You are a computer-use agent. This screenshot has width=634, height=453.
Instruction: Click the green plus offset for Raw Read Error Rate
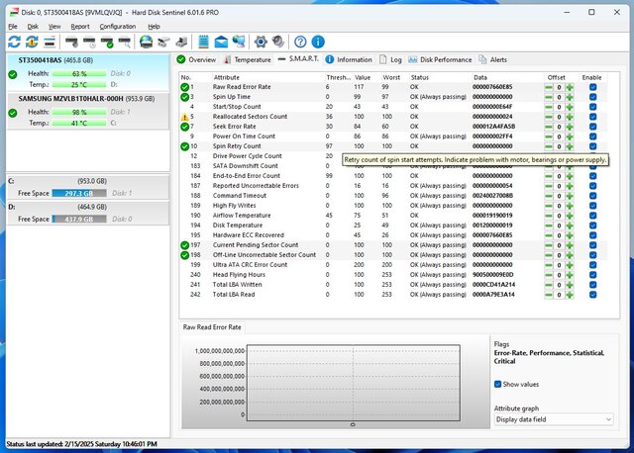pyautogui.click(x=570, y=88)
